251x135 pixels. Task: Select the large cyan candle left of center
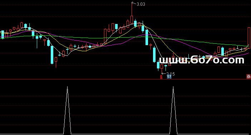pos(52,55)
